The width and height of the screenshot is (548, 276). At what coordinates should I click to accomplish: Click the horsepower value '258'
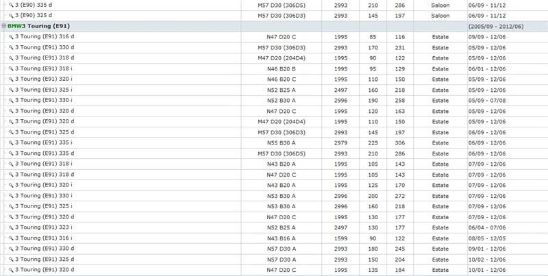400,101
